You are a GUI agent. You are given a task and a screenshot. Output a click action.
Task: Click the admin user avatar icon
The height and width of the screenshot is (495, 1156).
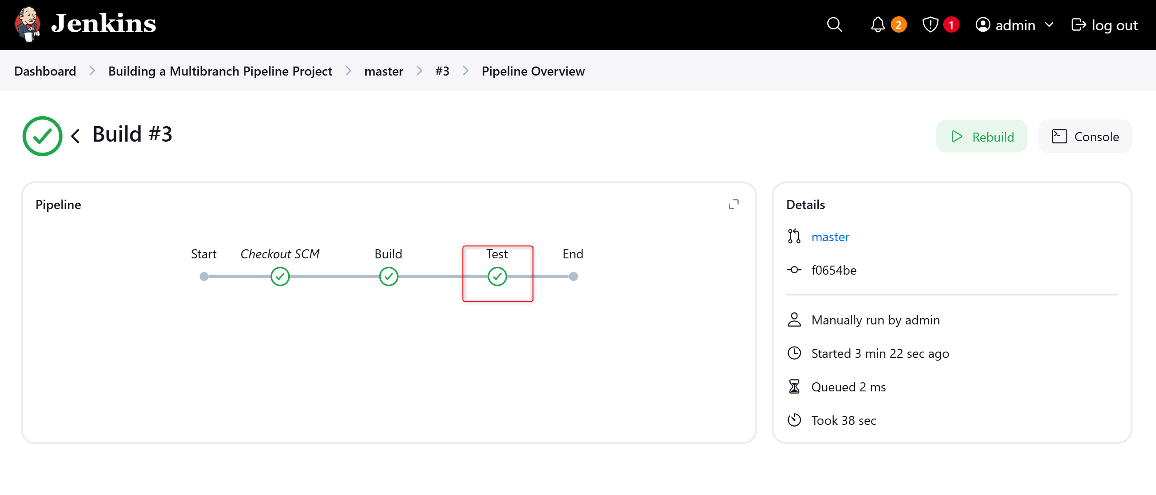tap(983, 24)
